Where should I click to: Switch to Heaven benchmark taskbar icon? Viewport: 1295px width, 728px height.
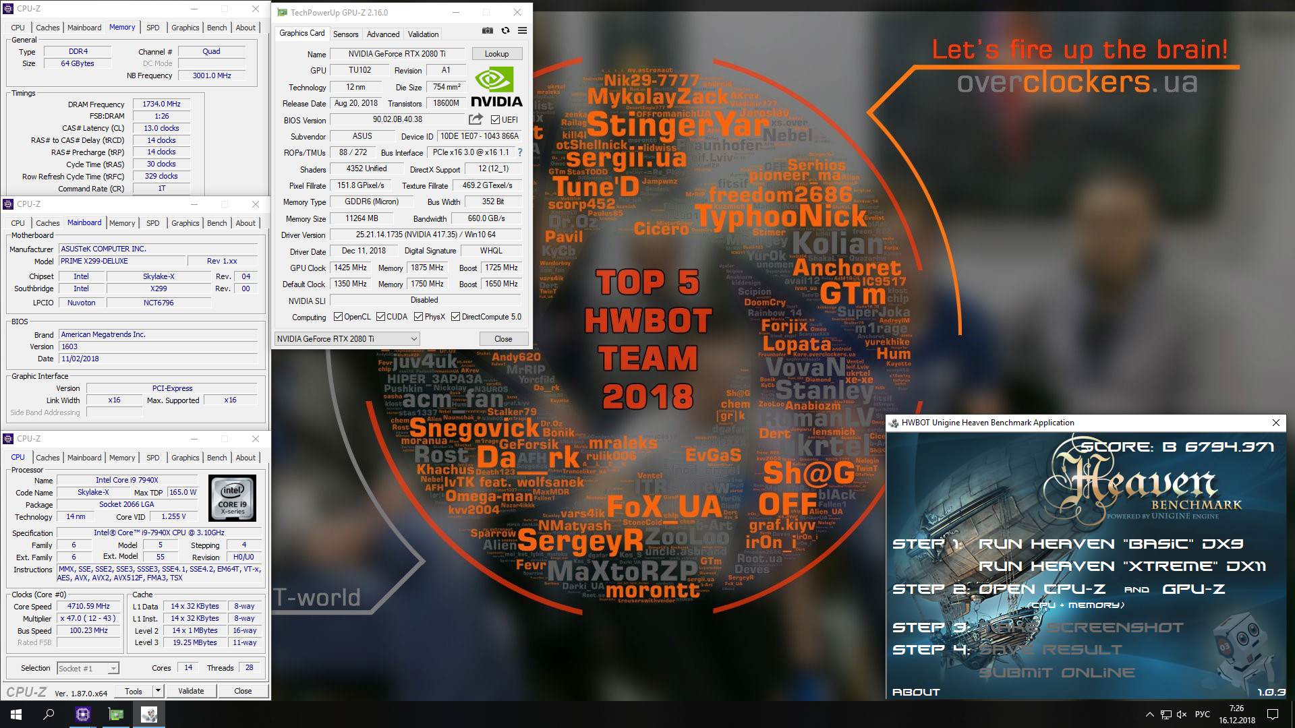[x=149, y=715]
